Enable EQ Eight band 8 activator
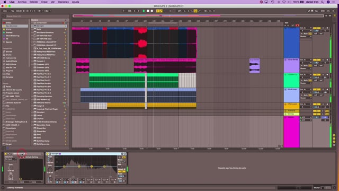 click(x=112, y=183)
